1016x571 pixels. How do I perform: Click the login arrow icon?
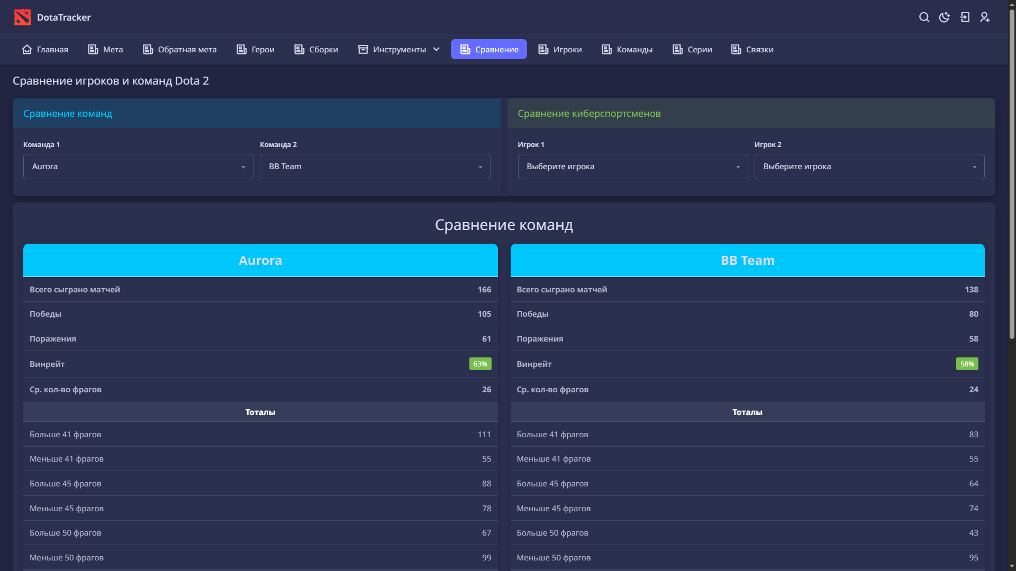[965, 17]
